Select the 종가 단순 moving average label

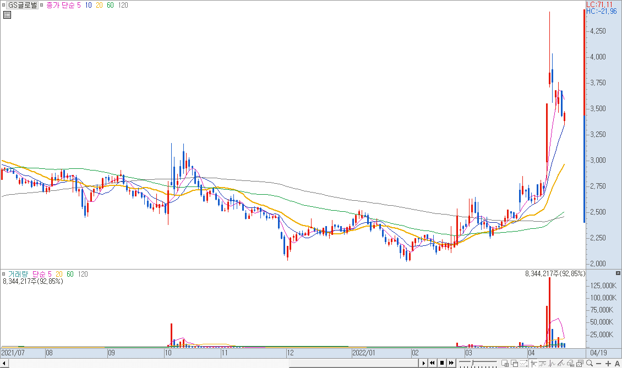pyautogui.click(x=61, y=5)
